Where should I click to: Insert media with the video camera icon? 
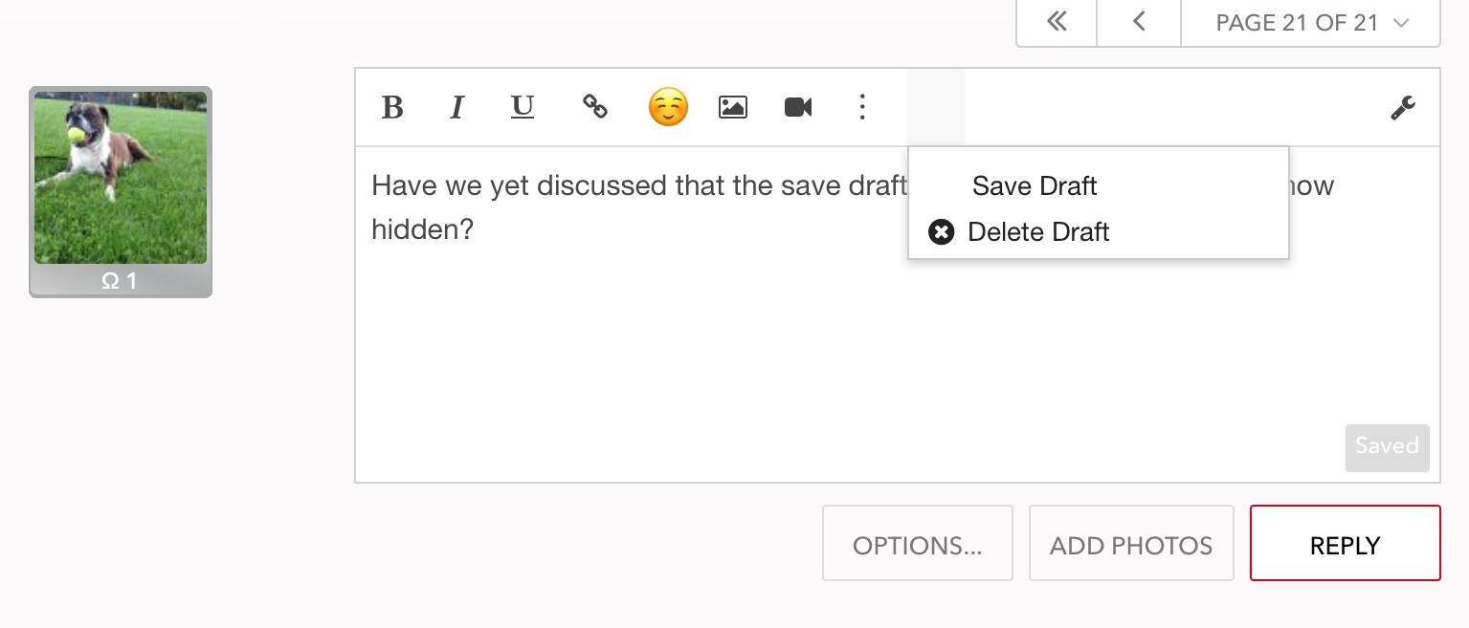(798, 107)
